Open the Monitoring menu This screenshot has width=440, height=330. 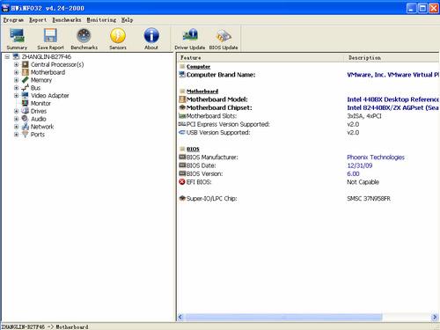tap(101, 20)
